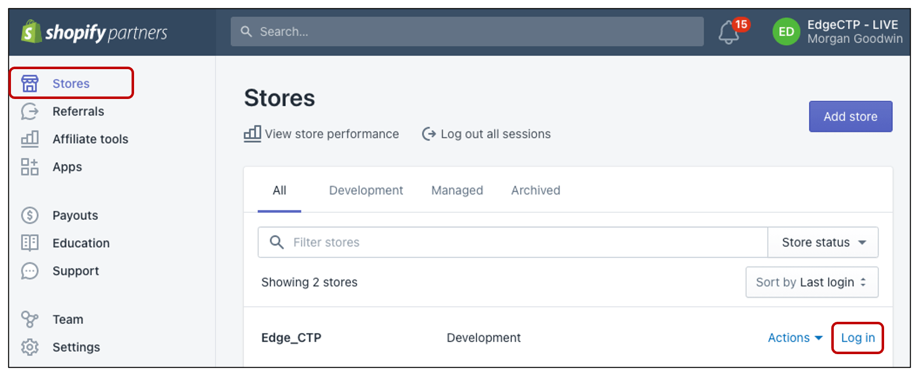Screen dimensions: 917x377
Task: Click the Affiliate tools chart icon
Action: pos(30,139)
